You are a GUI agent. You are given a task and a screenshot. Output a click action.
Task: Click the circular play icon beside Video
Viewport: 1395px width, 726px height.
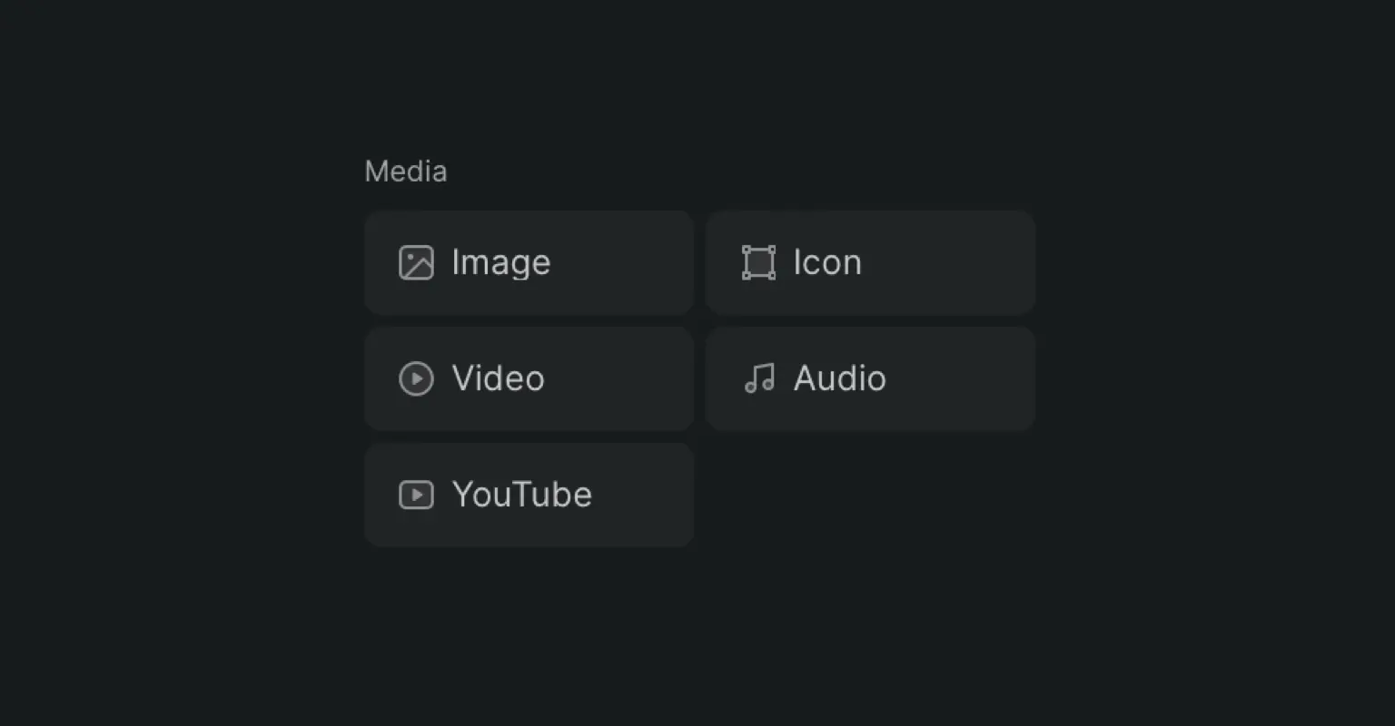pyautogui.click(x=416, y=378)
